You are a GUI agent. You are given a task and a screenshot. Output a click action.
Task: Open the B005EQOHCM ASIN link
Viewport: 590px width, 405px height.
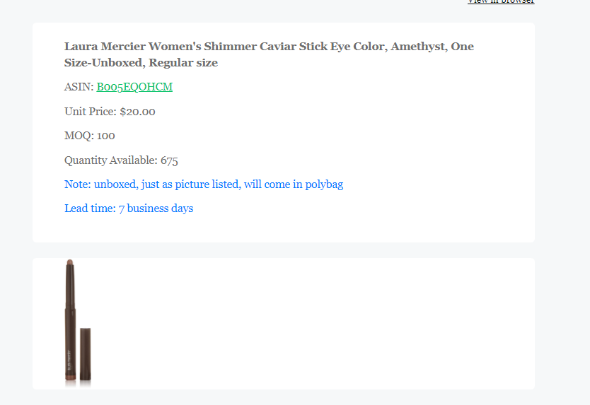(134, 87)
